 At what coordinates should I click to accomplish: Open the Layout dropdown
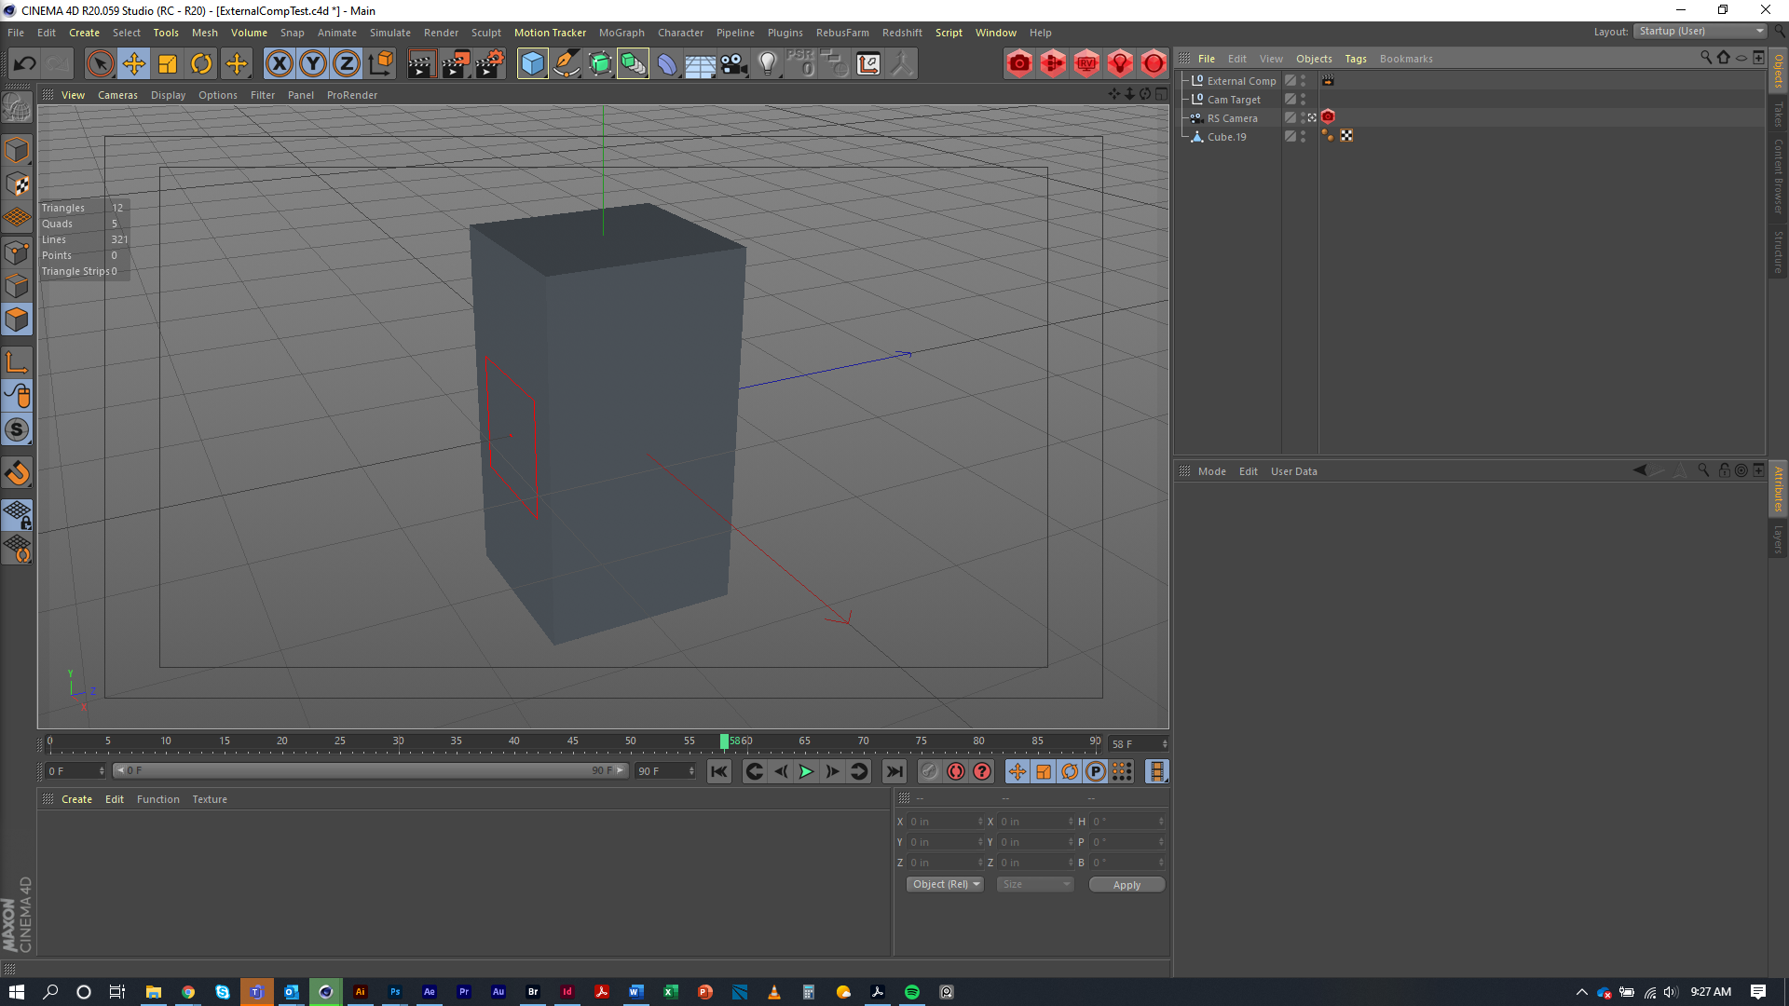(x=1699, y=31)
